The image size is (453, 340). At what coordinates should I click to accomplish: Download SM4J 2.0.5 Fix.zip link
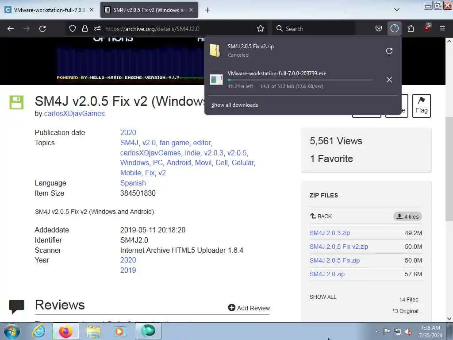pyautogui.click(x=334, y=260)
